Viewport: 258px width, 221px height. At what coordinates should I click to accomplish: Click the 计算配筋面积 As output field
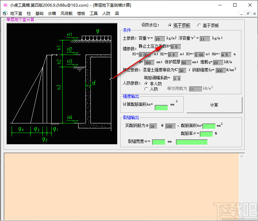161,108
